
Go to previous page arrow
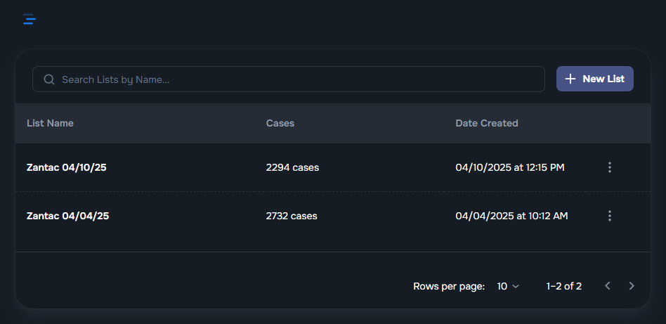tap(608, 286)
